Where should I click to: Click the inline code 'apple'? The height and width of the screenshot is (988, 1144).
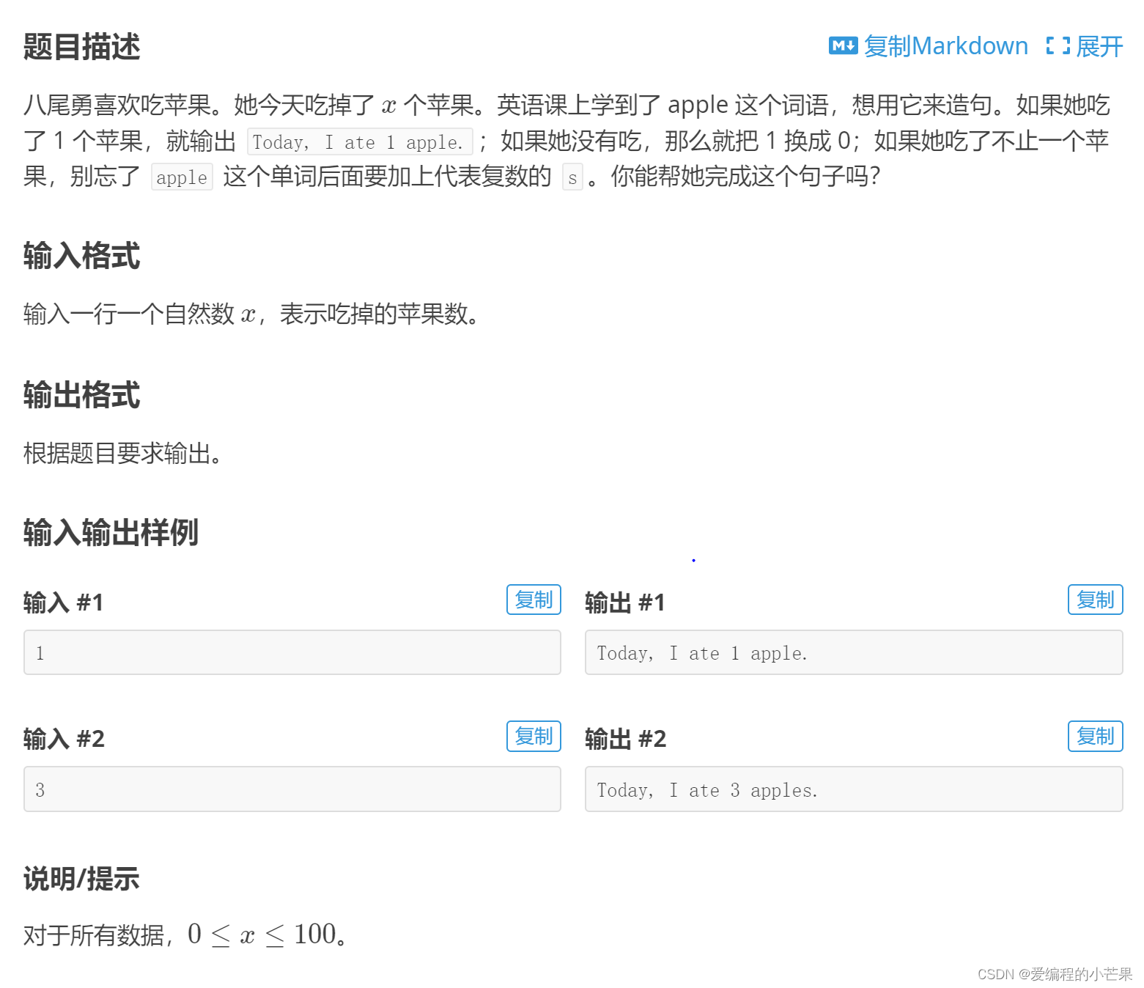click(182, 177)
